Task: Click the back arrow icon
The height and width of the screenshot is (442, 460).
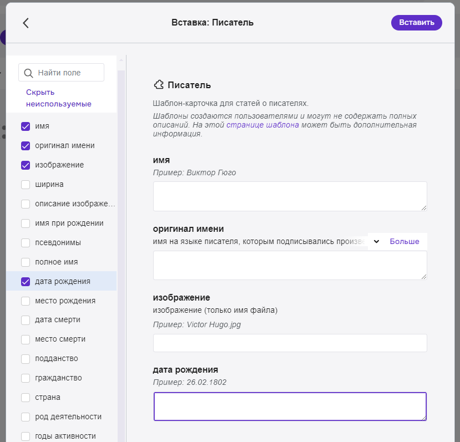Action: 26,23
